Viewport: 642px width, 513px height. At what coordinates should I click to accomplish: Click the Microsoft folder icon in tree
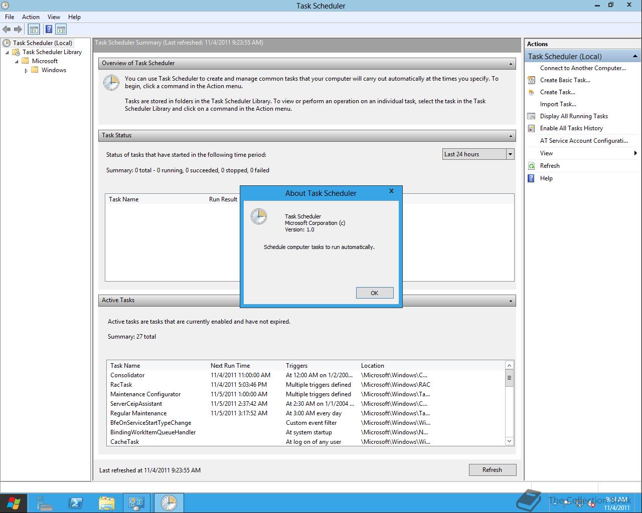point(25,61)
